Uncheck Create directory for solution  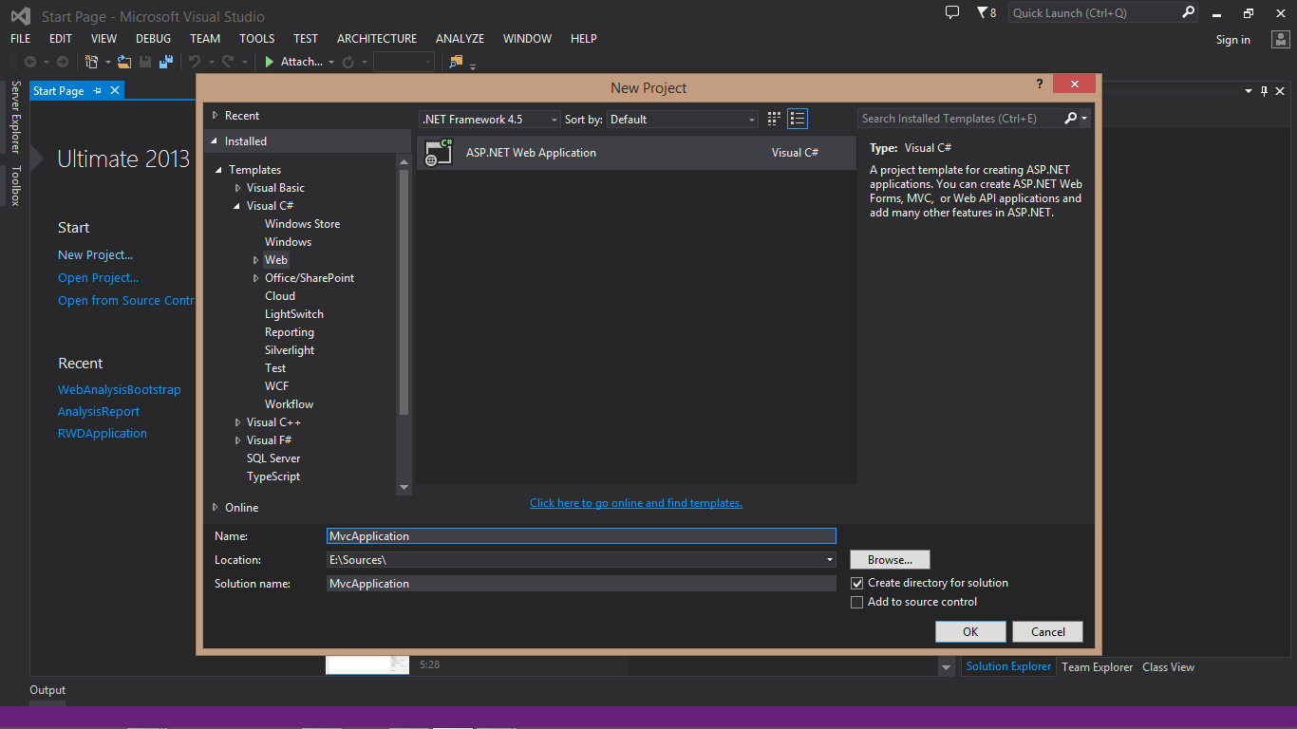point(857,583)
